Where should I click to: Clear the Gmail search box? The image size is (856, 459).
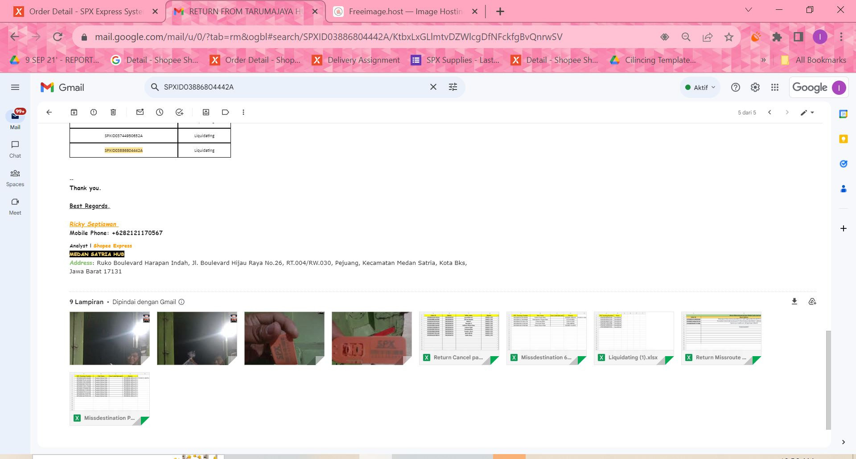(x=433, y=87)
